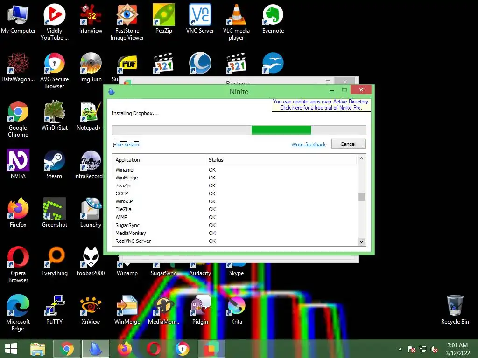The width and height of the screenshot is (478, 358).
Task: Select the Notepad++ desktop shortcut
Action: tap(90, 116)
